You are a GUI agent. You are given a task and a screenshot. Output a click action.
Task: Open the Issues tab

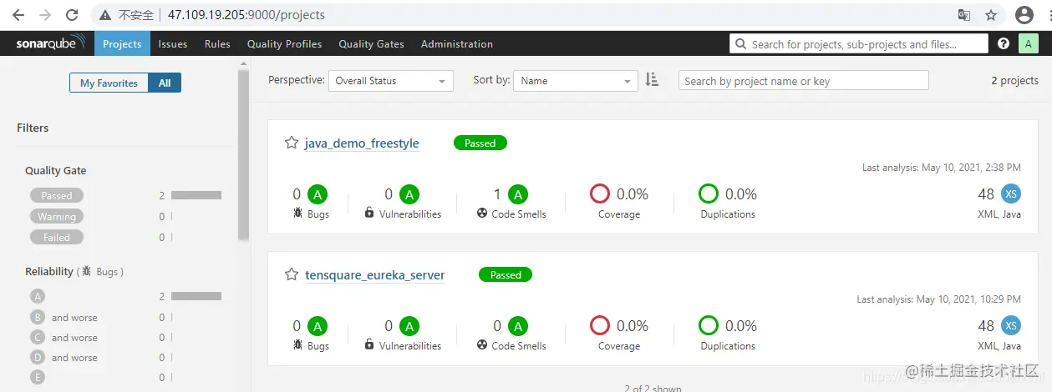click(173, 43)
